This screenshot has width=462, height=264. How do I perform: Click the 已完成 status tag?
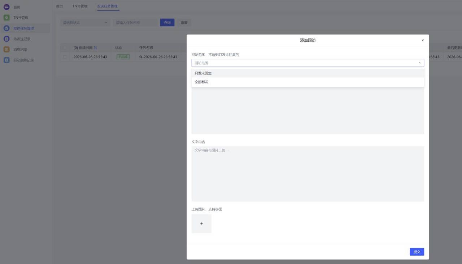pos(123,57)
